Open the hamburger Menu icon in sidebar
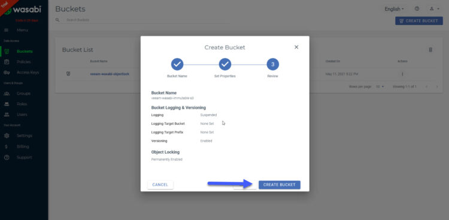This screenshot has height=220, width=449. (7, 30)
